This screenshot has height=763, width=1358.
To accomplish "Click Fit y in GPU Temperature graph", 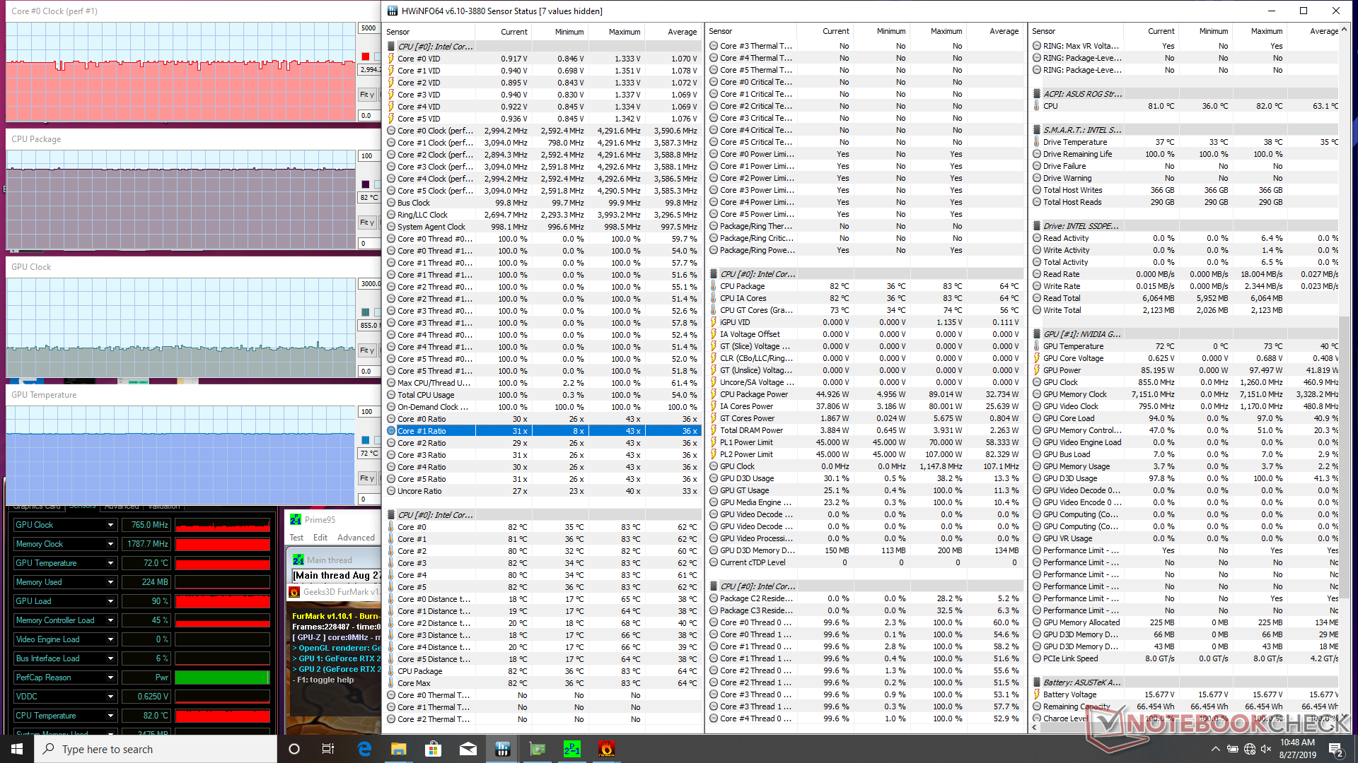I will (366, 478).
